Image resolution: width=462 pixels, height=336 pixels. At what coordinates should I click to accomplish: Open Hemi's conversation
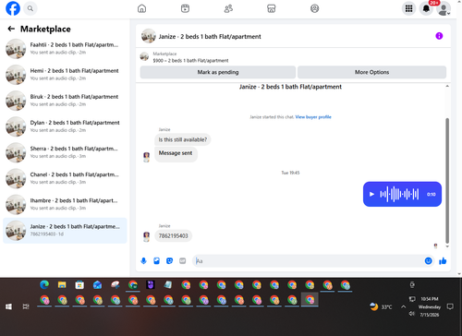(65, 75)
